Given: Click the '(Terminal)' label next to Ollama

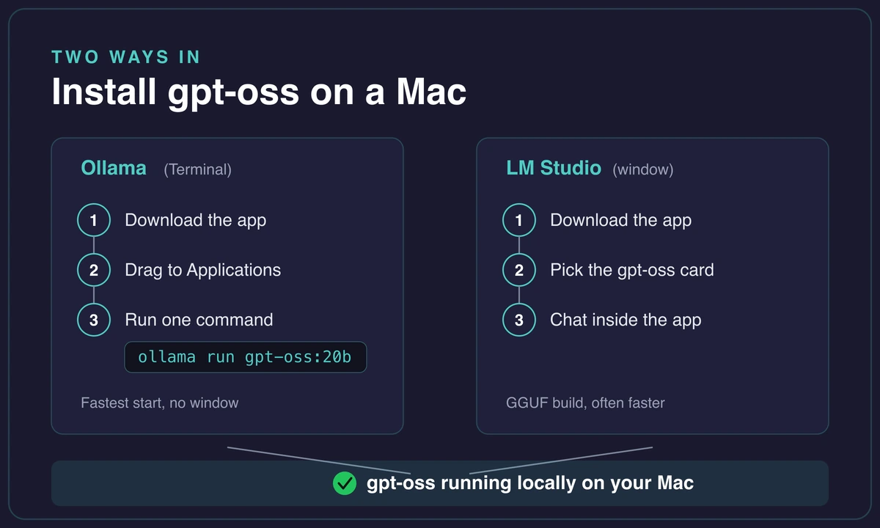Looking at the screenshot, I should (198, 169).
